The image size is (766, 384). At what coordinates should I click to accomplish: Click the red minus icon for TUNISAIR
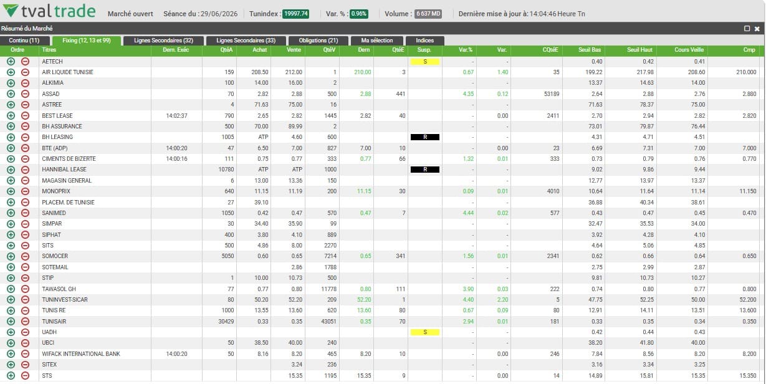[x=25, y=321]
